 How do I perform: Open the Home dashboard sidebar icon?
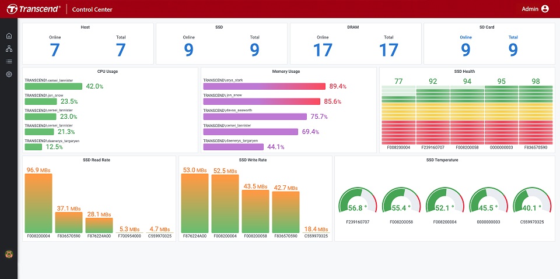[x=9, y=36]
